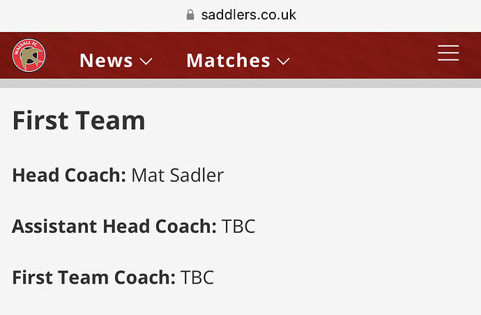This screenshot has width=481, height=315.
Task: Open the hamburger menu icon
Action: (x=448, y=53)
